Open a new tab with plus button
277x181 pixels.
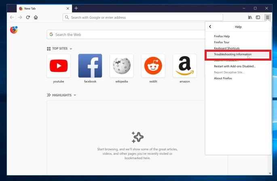coord(76,8)
